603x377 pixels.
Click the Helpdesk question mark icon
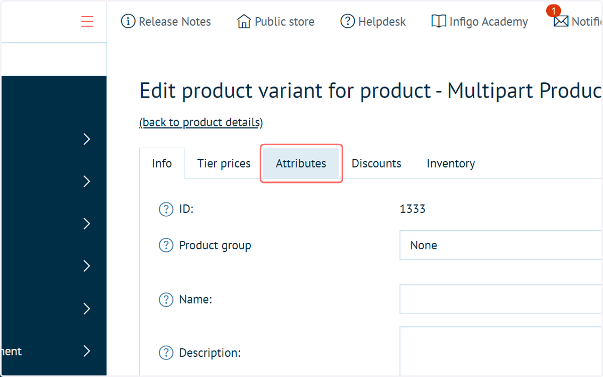click(347, 22)
